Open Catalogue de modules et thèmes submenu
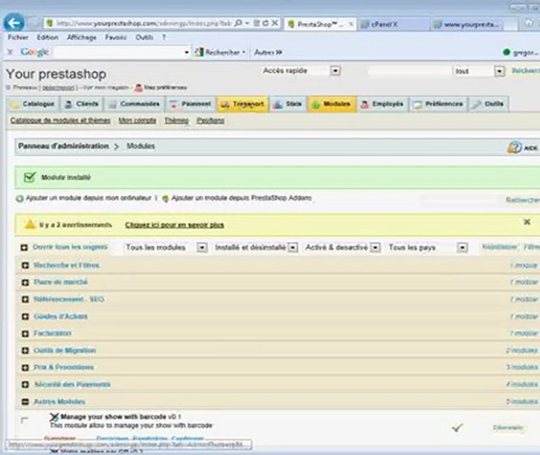This screenshot has width=540, height=455. [60, 120]
